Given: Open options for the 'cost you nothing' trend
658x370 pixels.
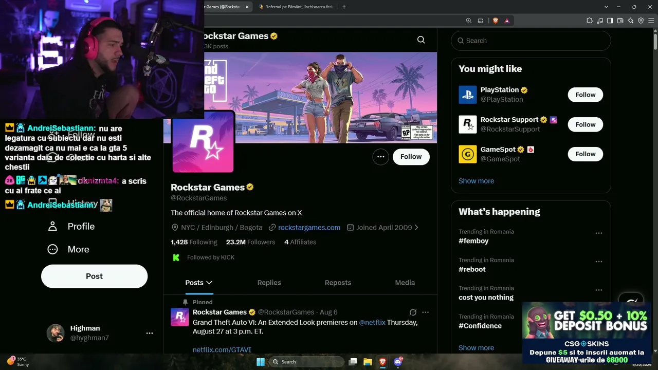Looking at the screenshot, I should click(598, 290).
